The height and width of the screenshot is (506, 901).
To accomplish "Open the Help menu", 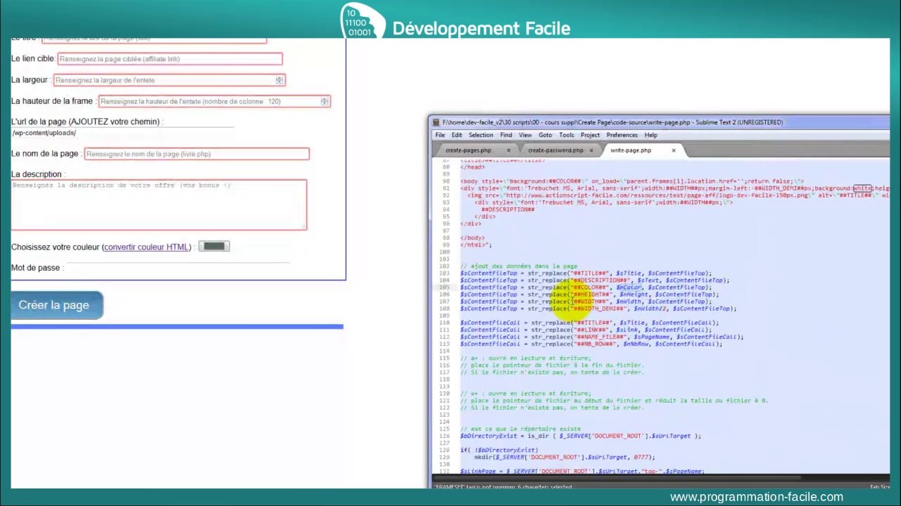I will pyautogui.click(x=651, y=135).
